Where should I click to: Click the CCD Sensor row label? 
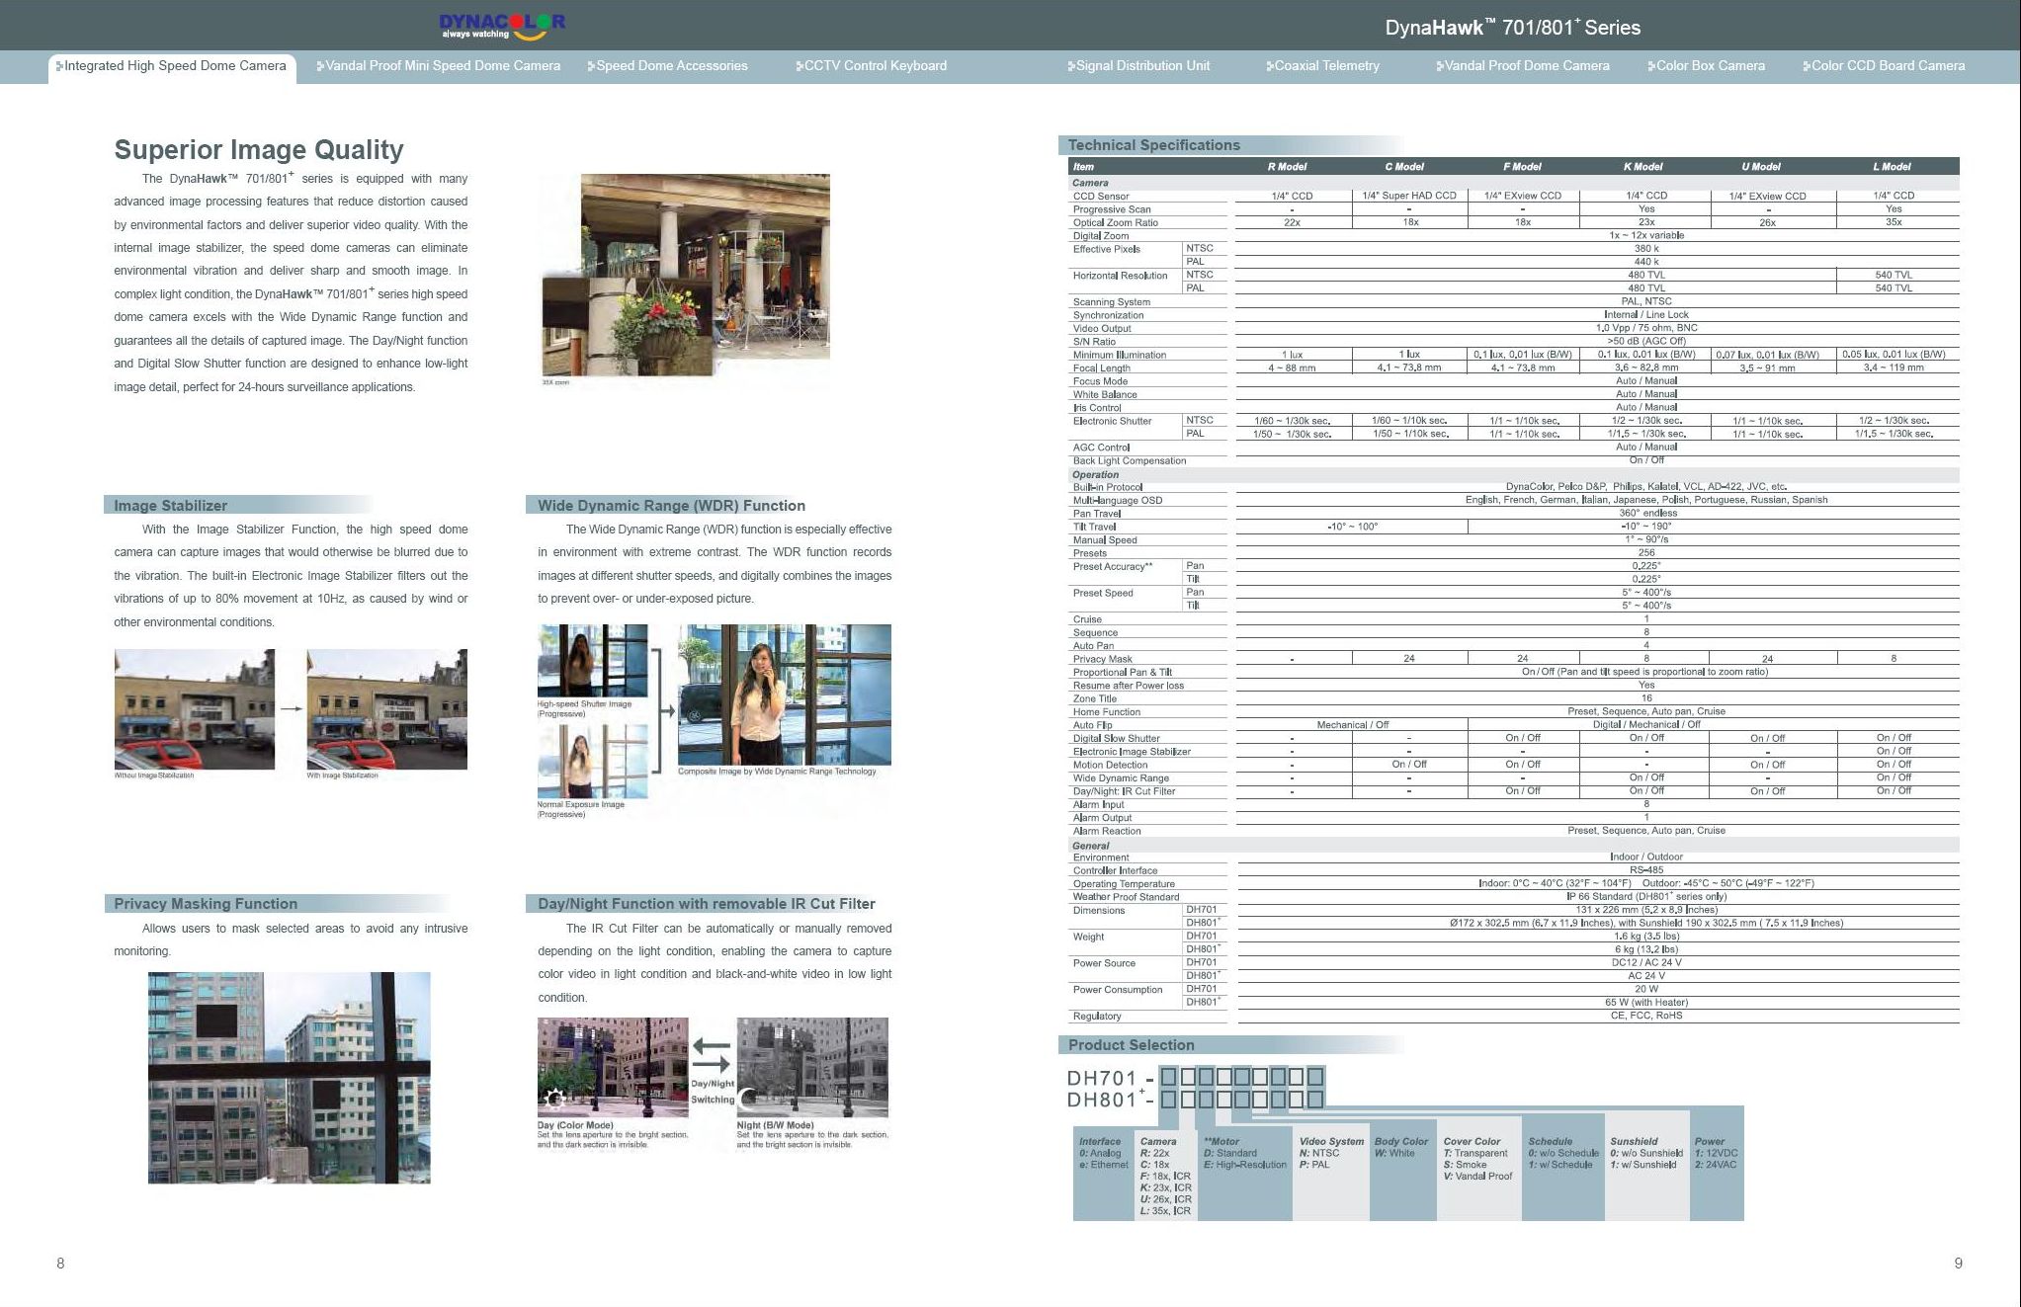[1101, 197]
